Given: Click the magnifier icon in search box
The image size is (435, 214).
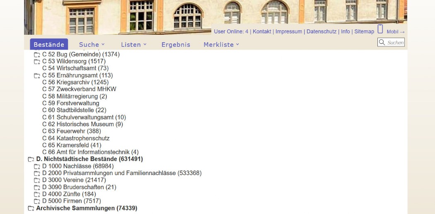Looking at the screenshot, I should [x=382, y=42].
